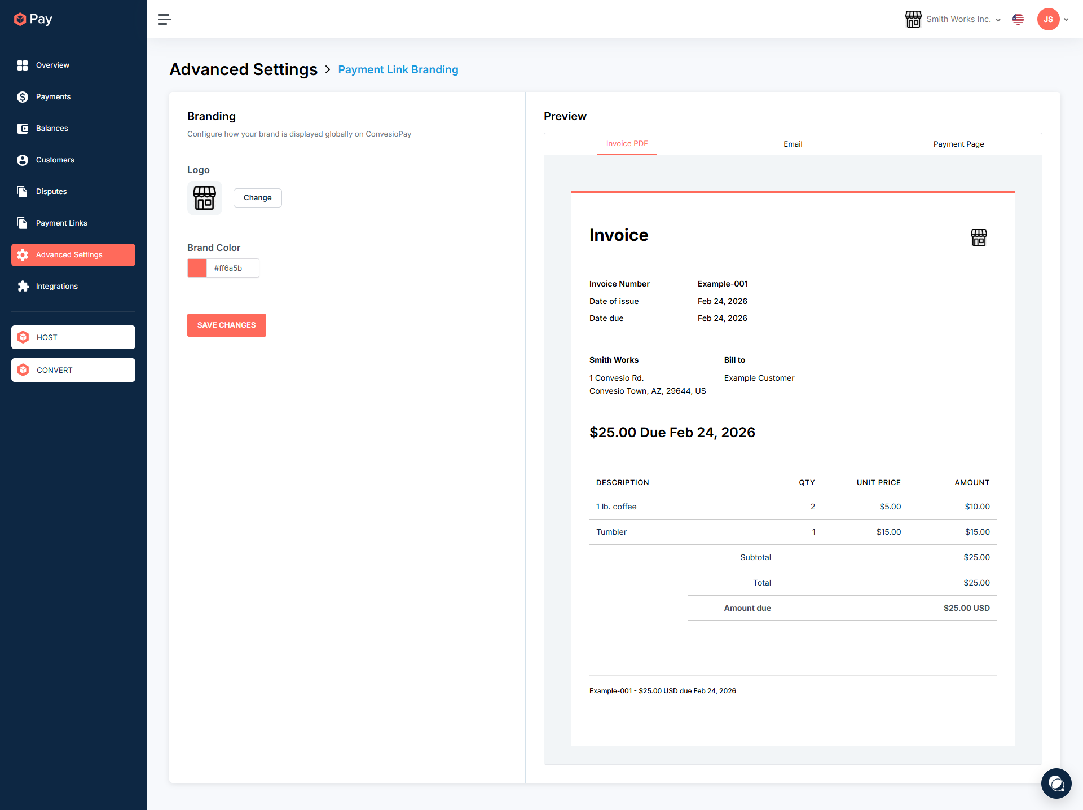Open the JS user avatar menu
This screenshot has width=1083, height=810.
pos(1049,19)
